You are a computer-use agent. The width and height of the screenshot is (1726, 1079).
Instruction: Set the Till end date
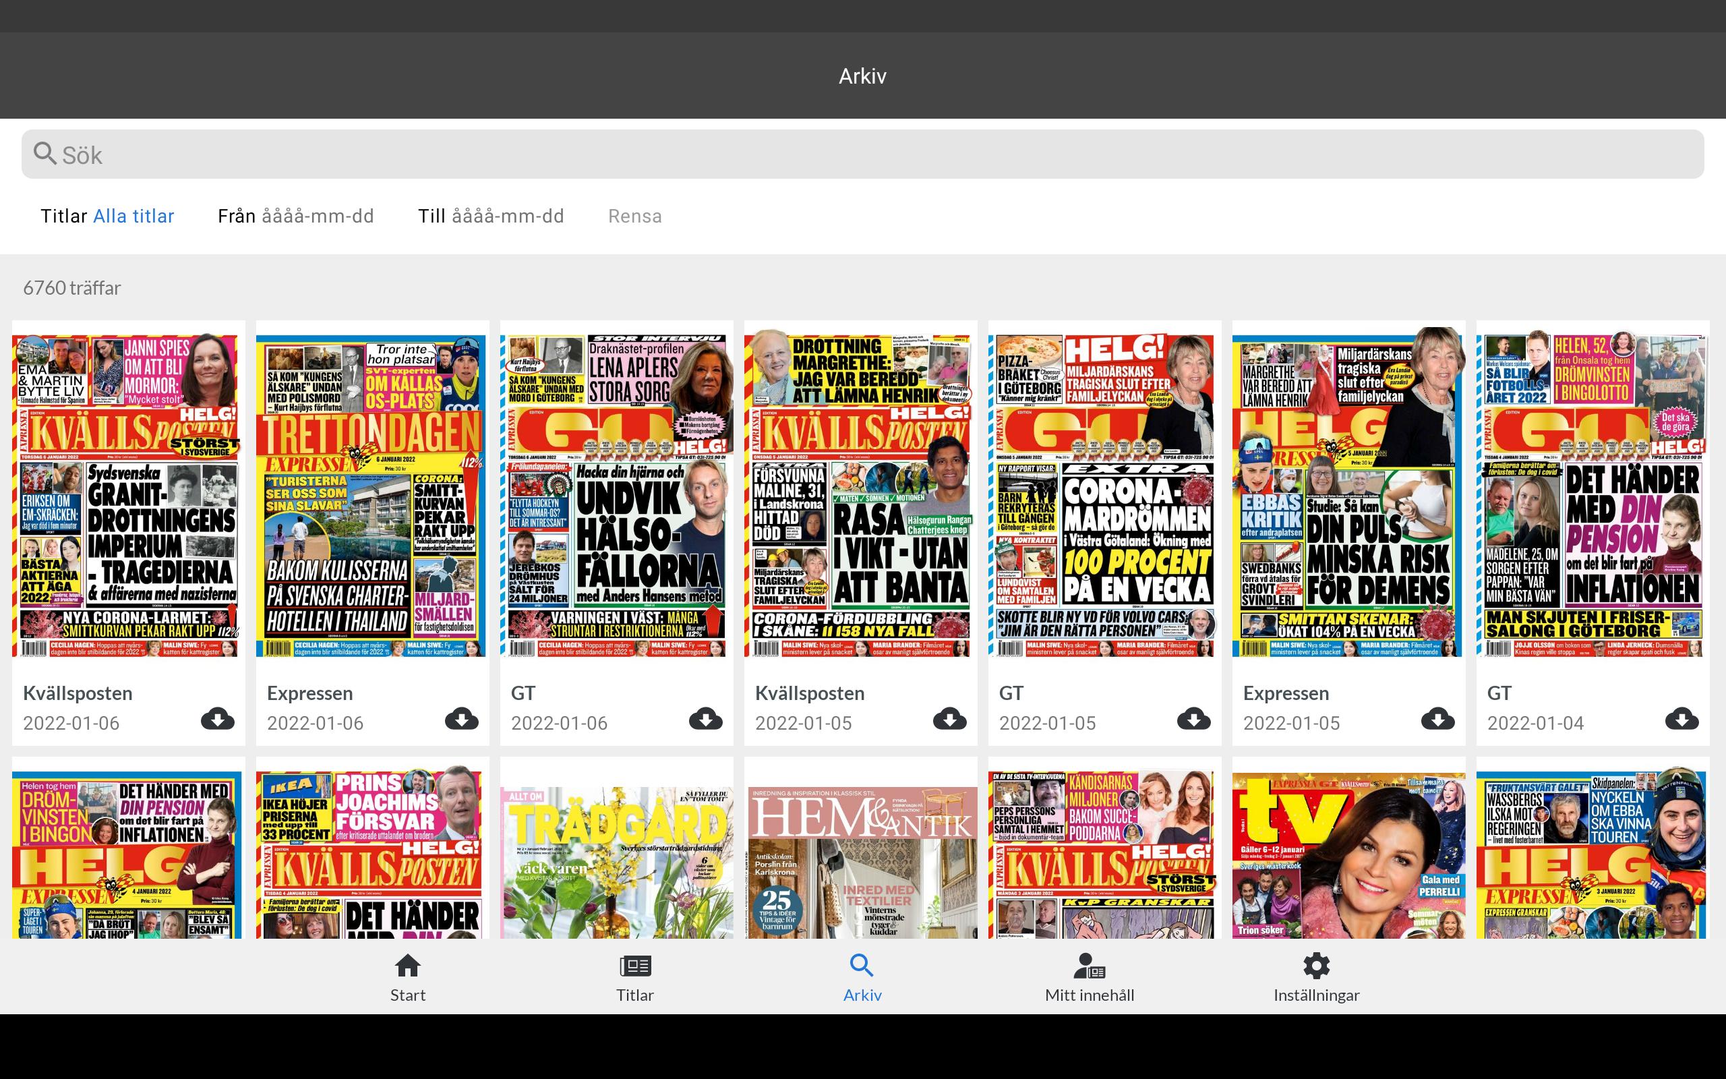click(x=491, y=216)
